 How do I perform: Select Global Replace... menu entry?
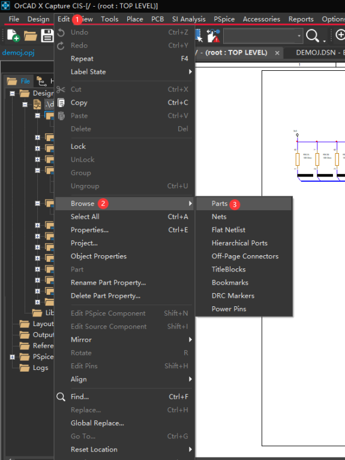(125, 423)
